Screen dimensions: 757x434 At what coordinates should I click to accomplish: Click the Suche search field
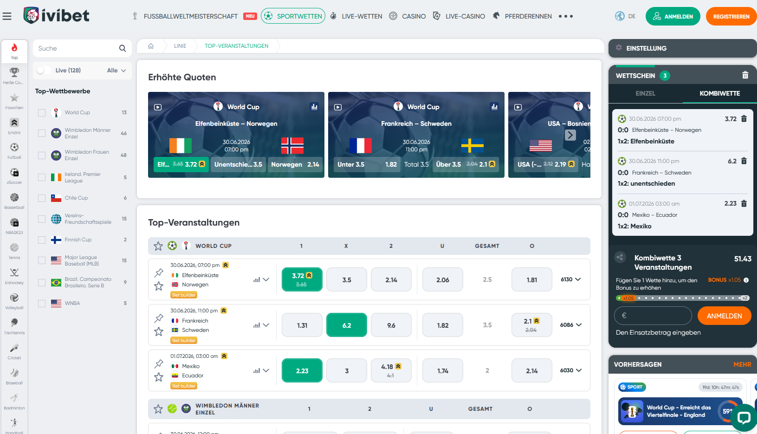coord(82,48)
